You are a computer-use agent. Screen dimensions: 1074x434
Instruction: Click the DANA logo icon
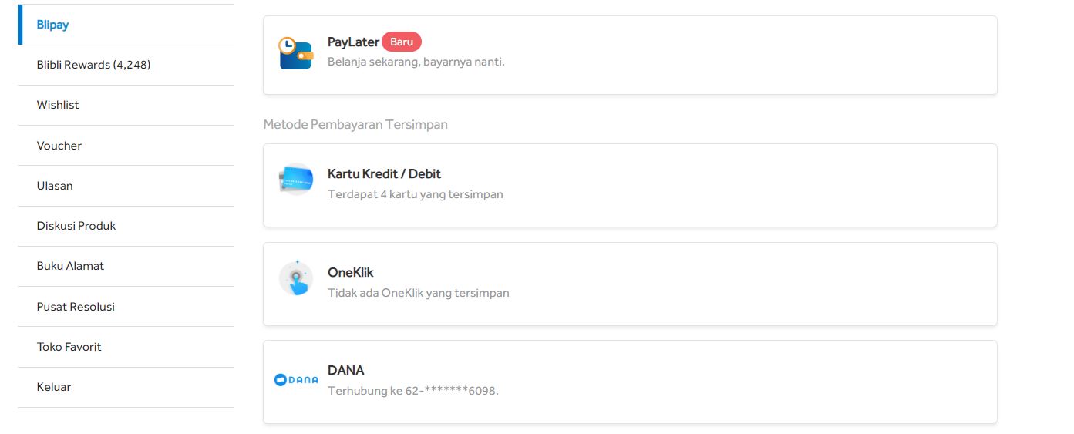point(296,379)
